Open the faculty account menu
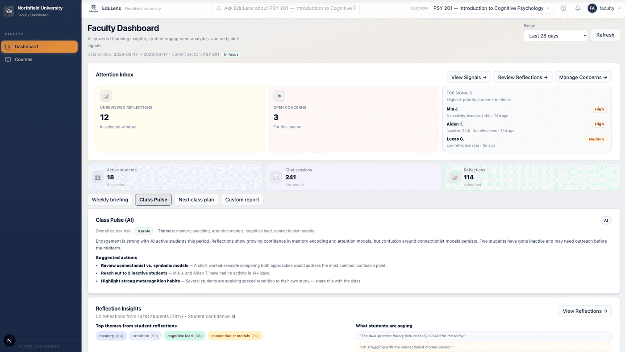 coord(604,8)
